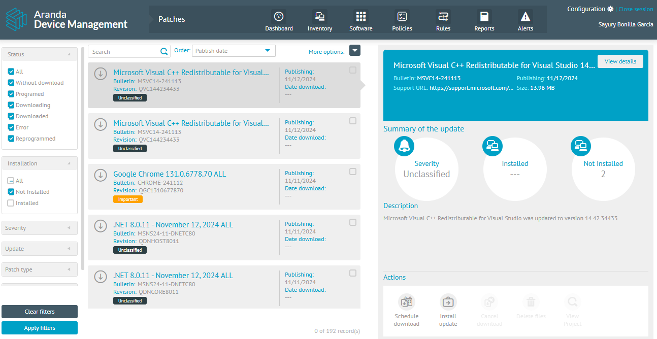
Task: Tick checkbox for revision QDNHOST8011 patch
Action: coord(353,222)
